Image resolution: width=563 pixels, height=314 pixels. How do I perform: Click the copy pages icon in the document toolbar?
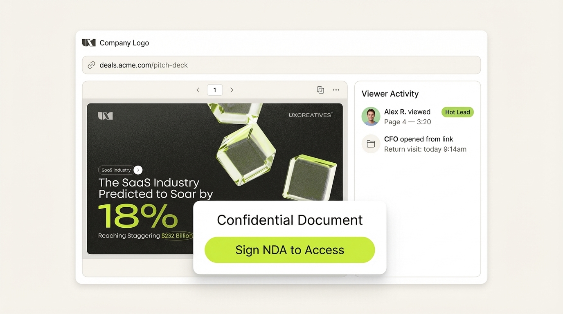click(x=320, y=90)
